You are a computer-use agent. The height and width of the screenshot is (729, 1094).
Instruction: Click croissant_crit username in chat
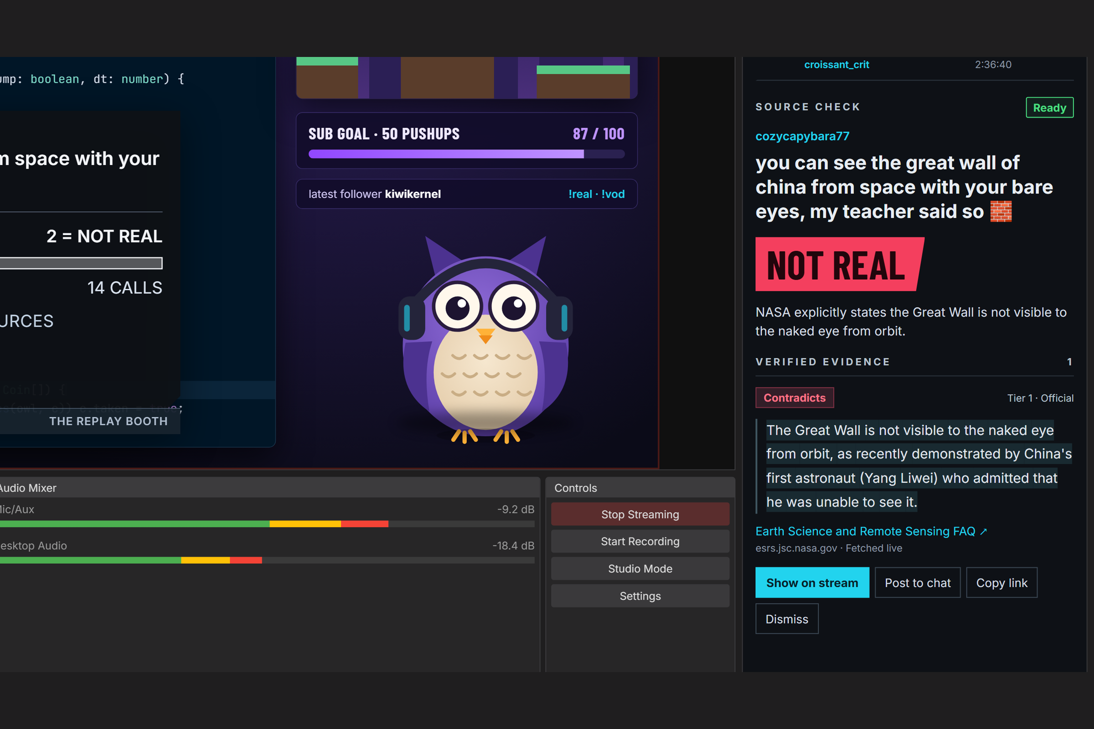tap(836, 64)
